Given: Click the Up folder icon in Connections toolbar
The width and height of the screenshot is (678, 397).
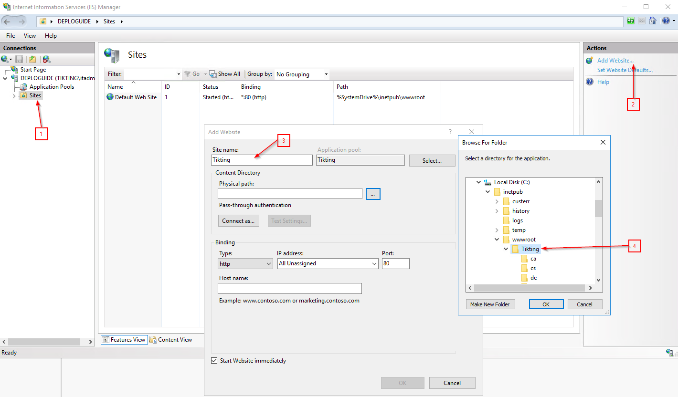Looking at the screenshot, I should tap(32, 59).
